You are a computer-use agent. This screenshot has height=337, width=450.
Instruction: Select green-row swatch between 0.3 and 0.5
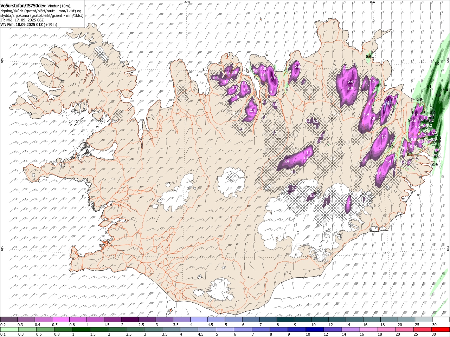click(27, 329)
